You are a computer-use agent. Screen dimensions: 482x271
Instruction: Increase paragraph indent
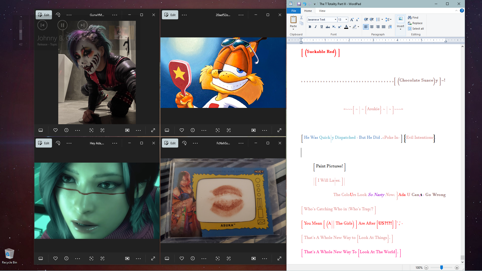[x=372, y=20]
